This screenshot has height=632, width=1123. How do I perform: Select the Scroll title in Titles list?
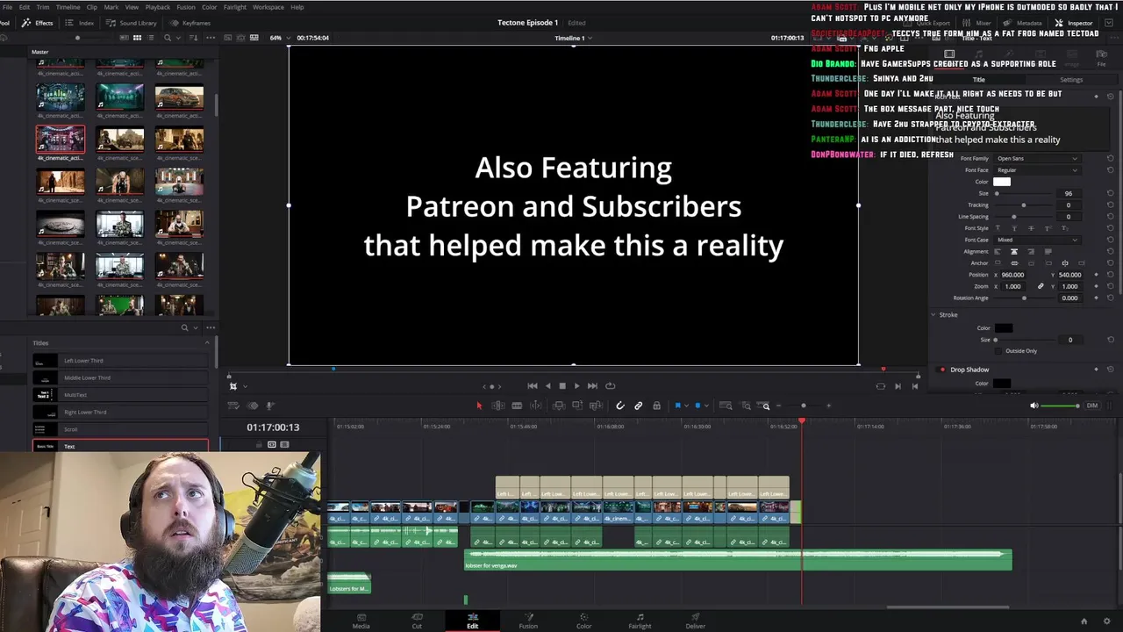pyautogui.click(x=120, y=429)
